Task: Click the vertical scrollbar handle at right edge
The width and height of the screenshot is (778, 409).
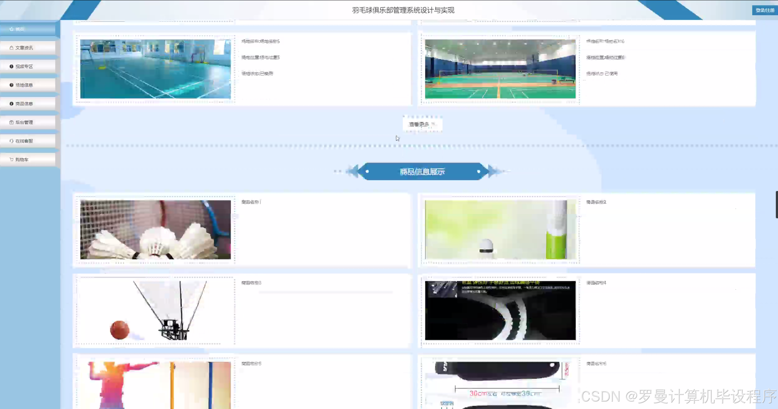Action: point(776,205)
